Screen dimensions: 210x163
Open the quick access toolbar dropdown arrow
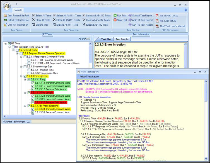tap(17, 4)
